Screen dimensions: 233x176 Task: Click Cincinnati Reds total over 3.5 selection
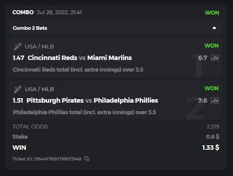78,69
